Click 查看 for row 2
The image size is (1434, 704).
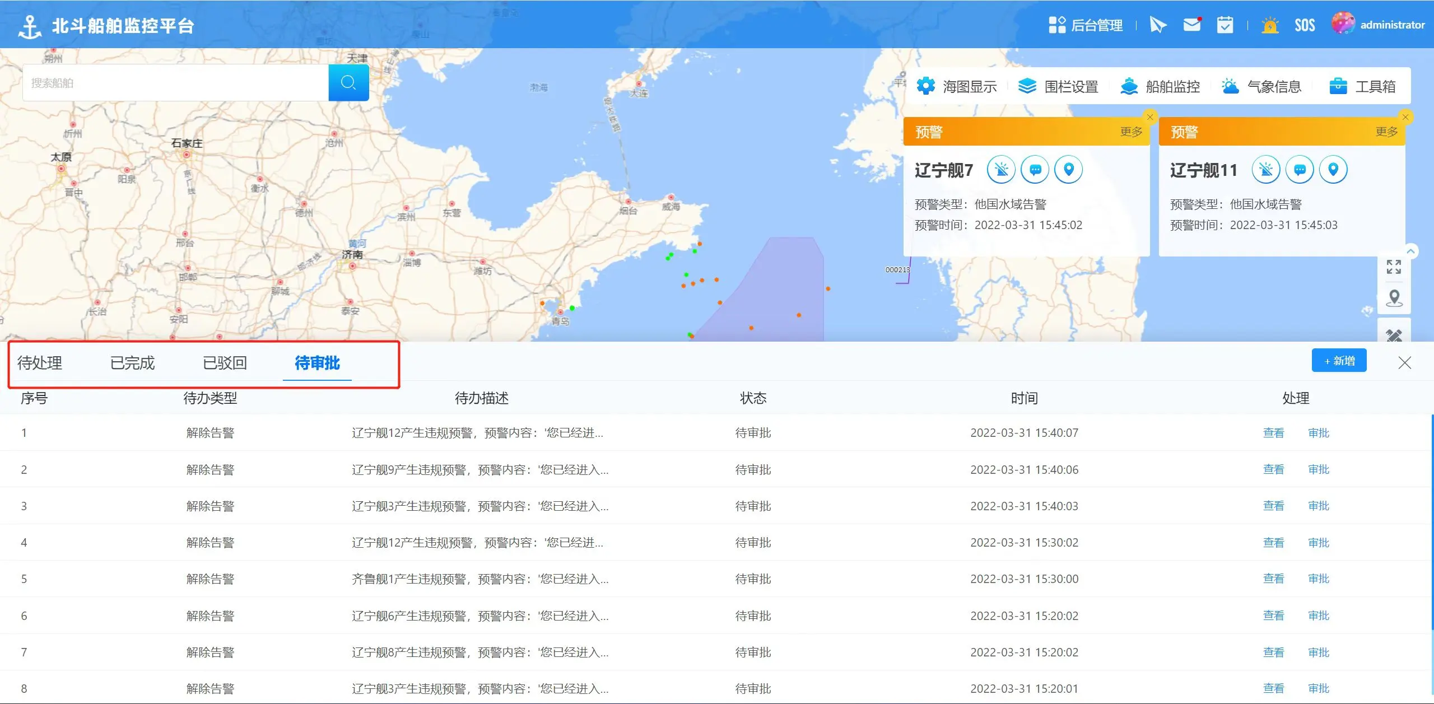pos(1273,469)
